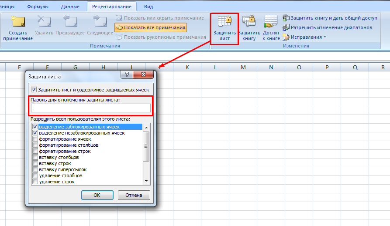
Task: Check удаление строк
Action: tap(35, 182)
